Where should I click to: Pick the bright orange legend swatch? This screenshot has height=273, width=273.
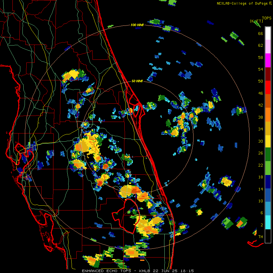[x=268, y=115]
